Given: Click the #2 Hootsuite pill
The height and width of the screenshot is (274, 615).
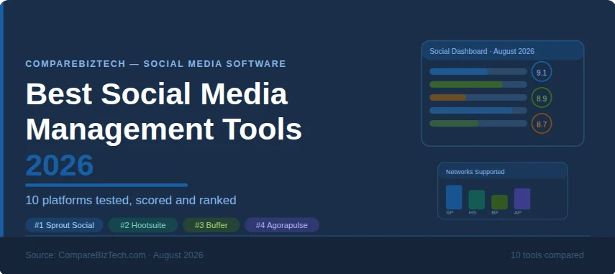Looking at the screenshot, I should [x=142, y=225].
